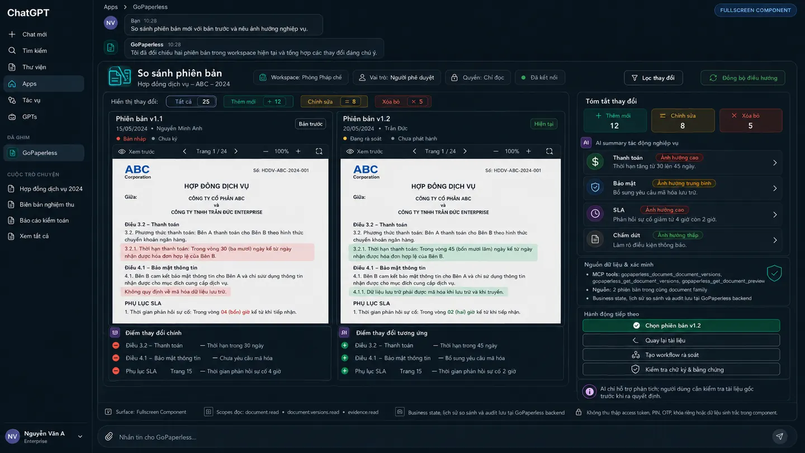Go to next page in v1.2 preview
The height and width of the screenshot is (453, 805).
[x=465, y=152]
